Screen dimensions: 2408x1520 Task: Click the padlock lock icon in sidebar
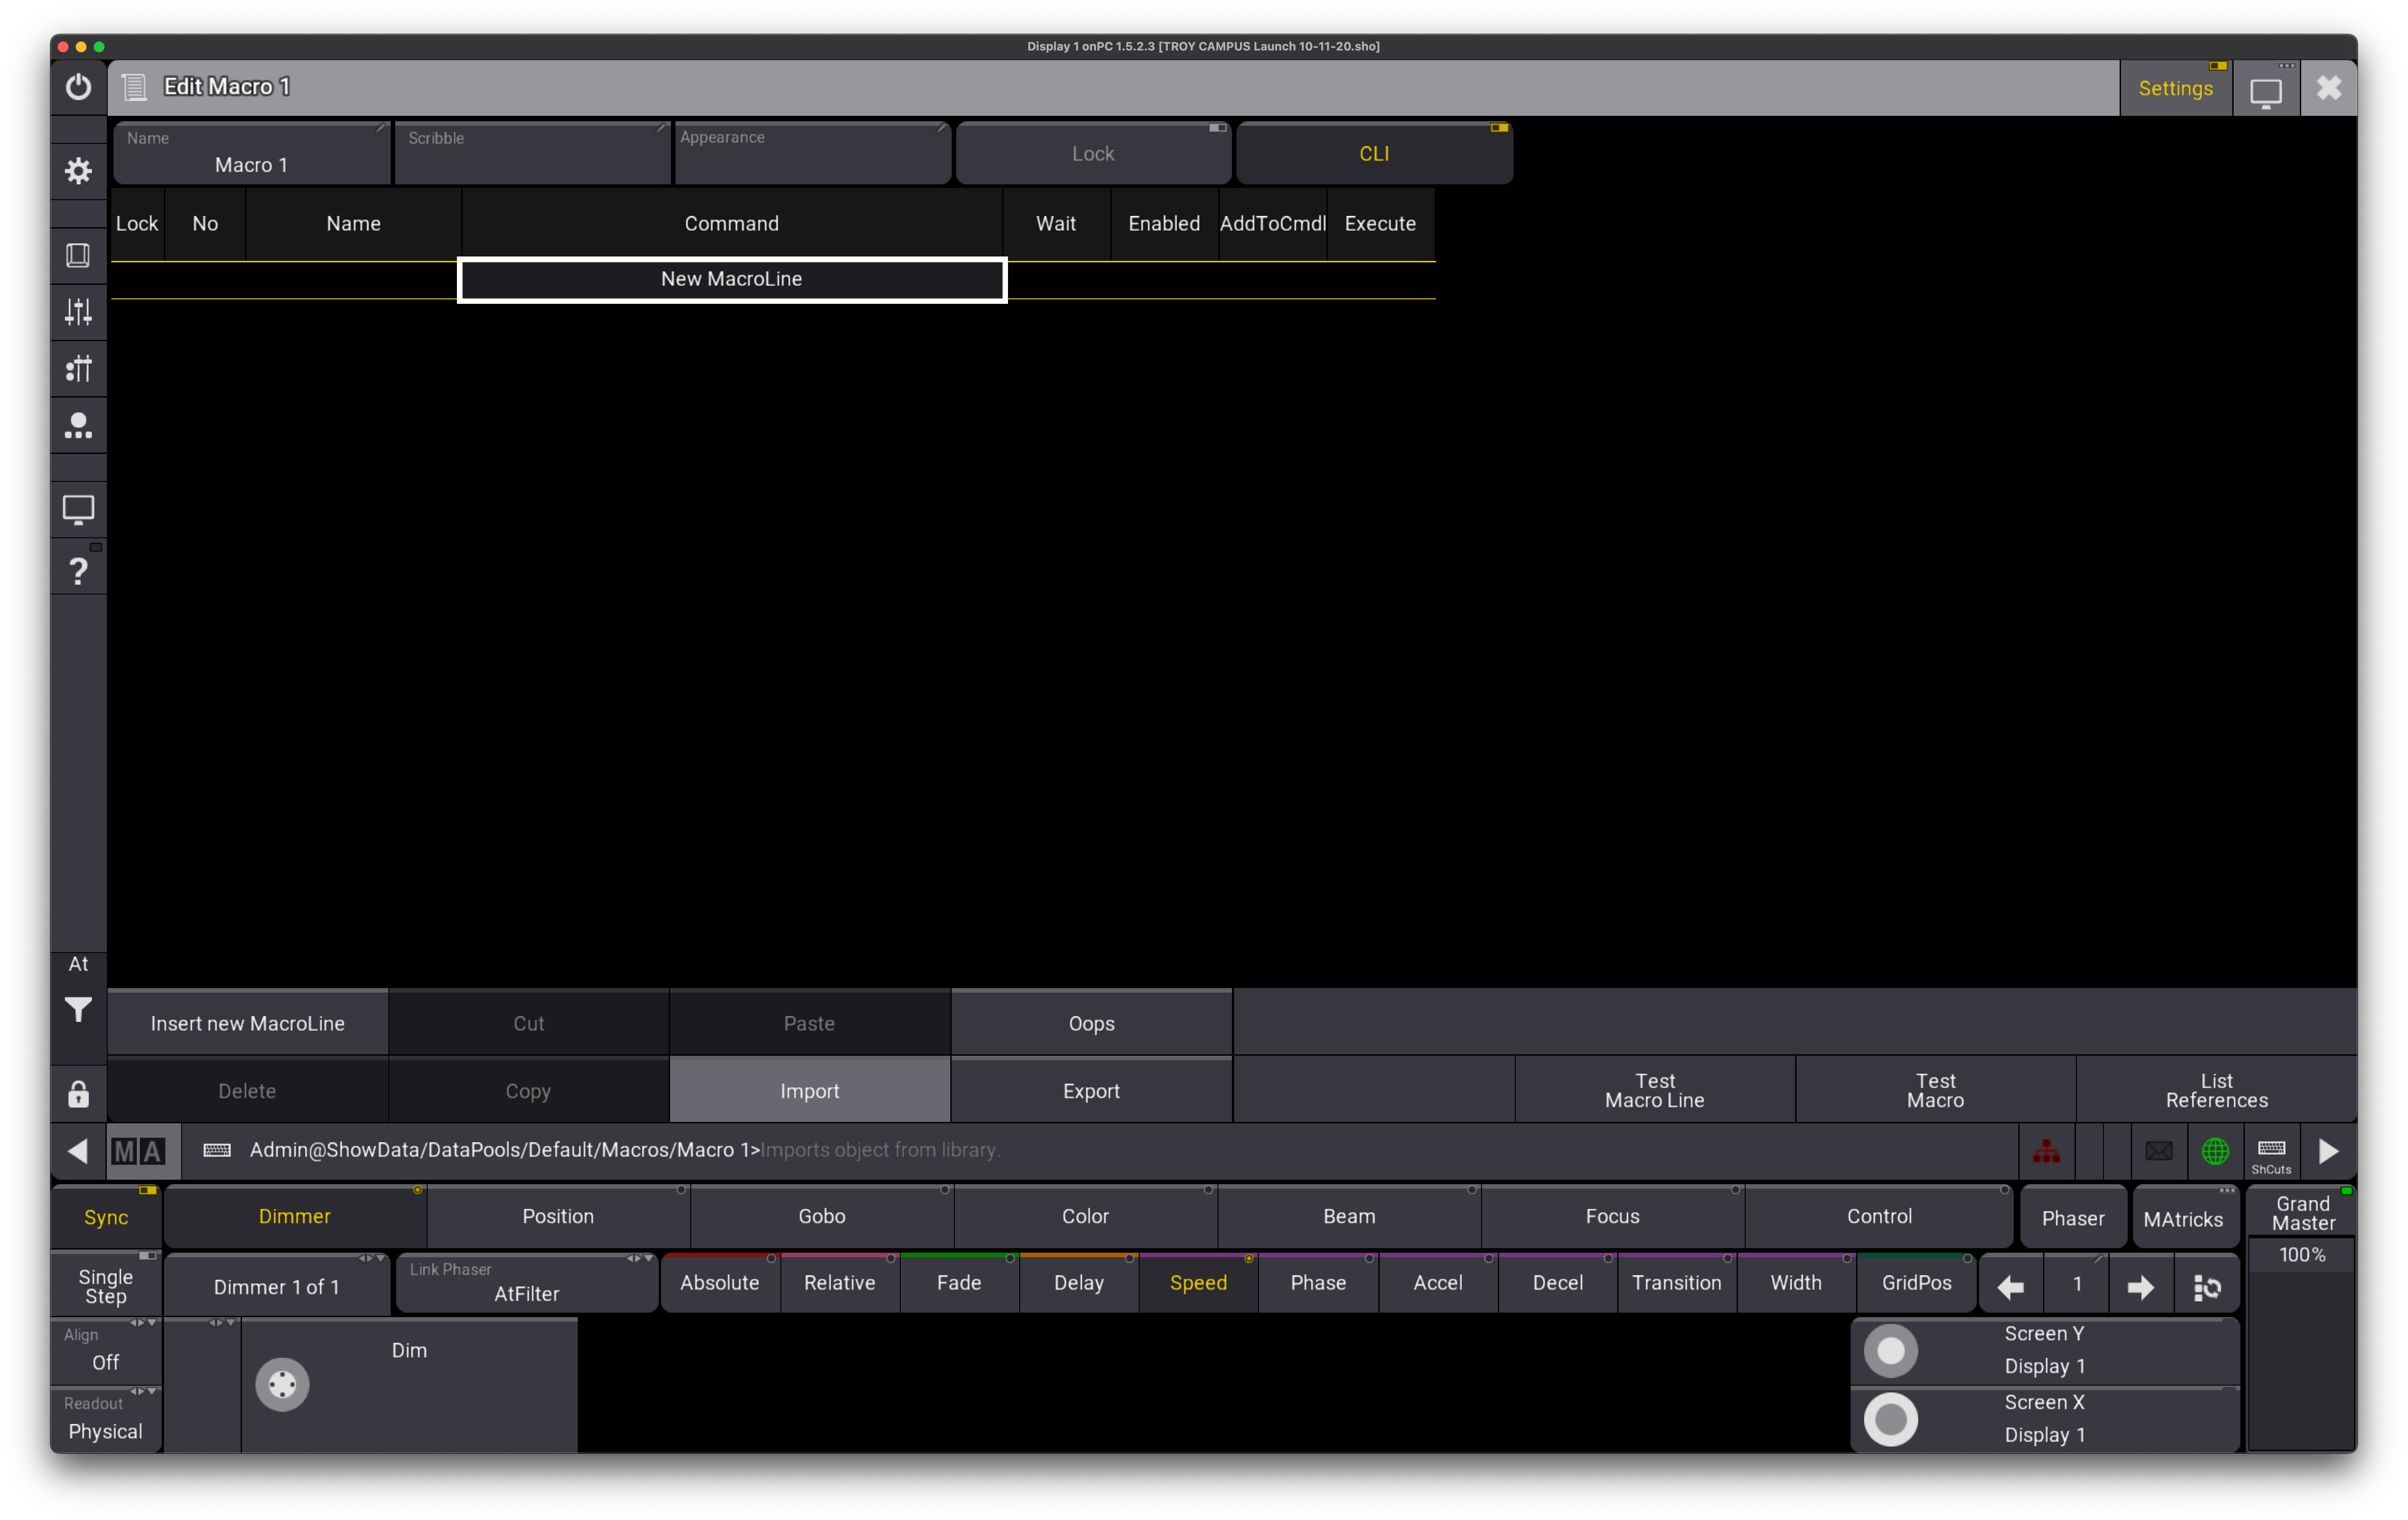click(x=78, y=1094)
